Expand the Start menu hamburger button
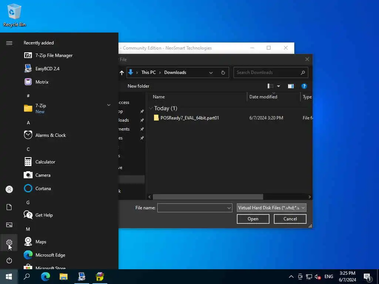 [9, 43]
